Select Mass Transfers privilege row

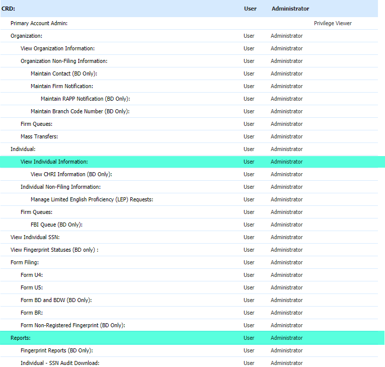coord(39,136)
